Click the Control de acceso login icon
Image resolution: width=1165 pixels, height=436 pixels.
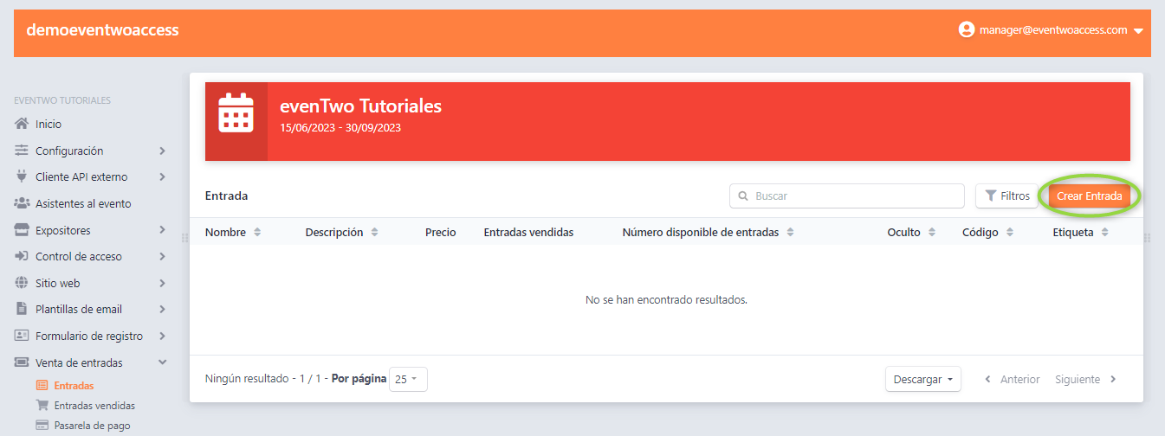(23, 256)
